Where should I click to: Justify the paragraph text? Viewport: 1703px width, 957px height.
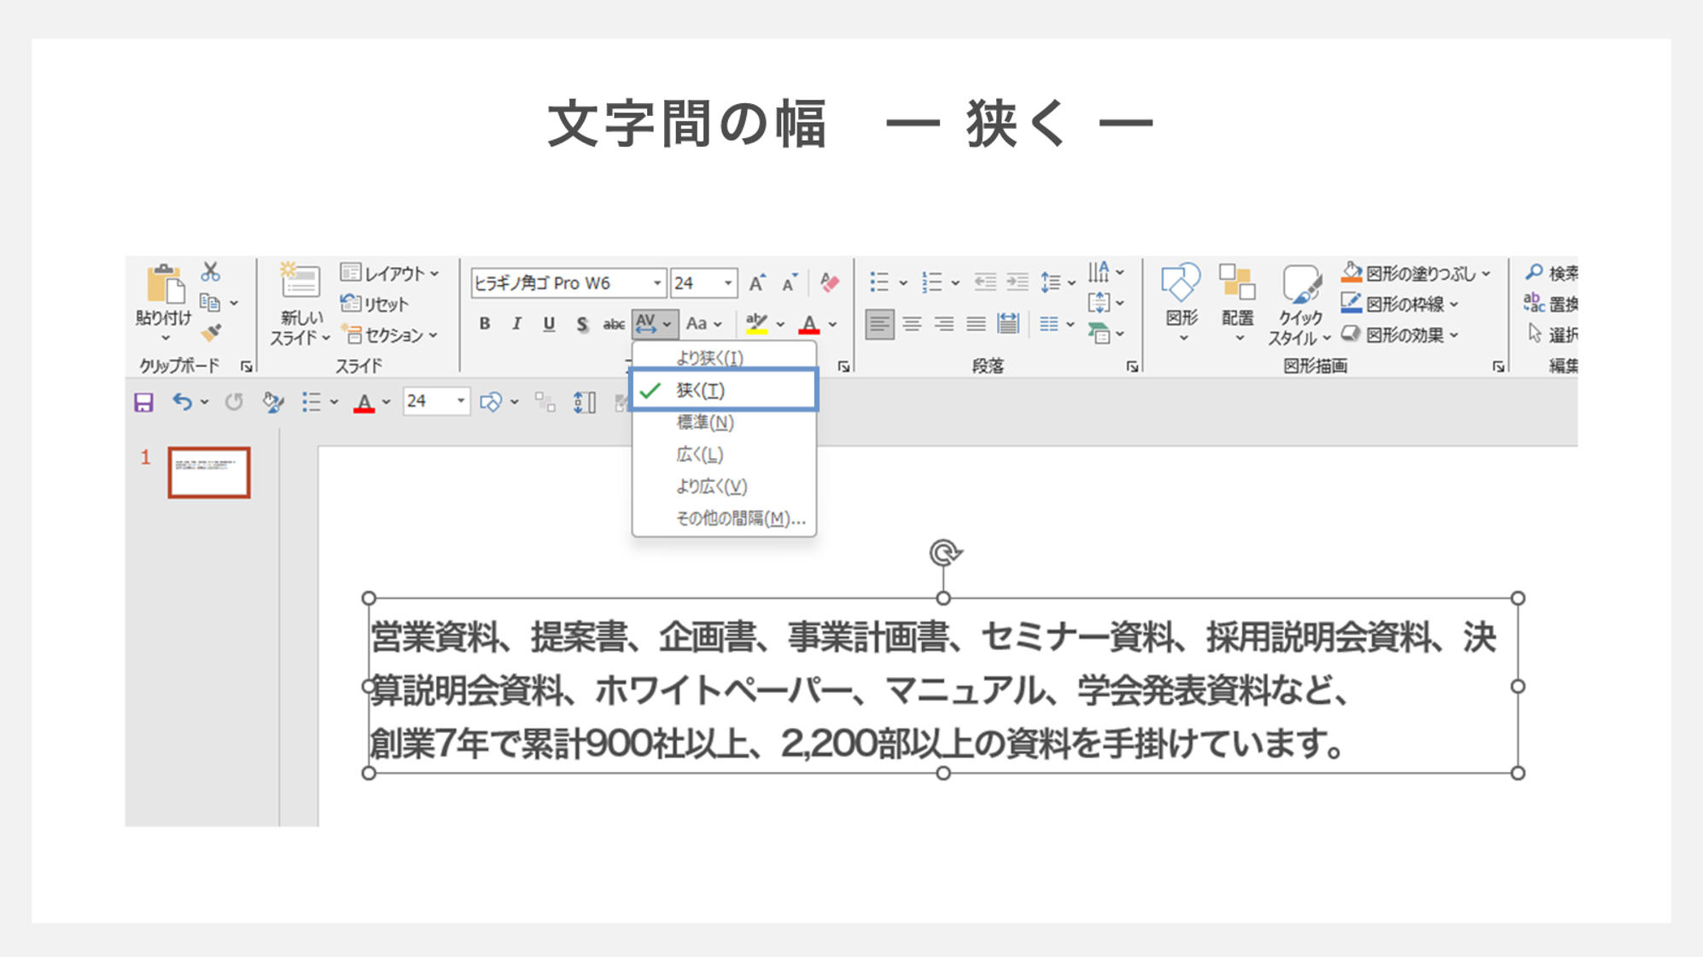pyautogui.click(x=976, y=324)
